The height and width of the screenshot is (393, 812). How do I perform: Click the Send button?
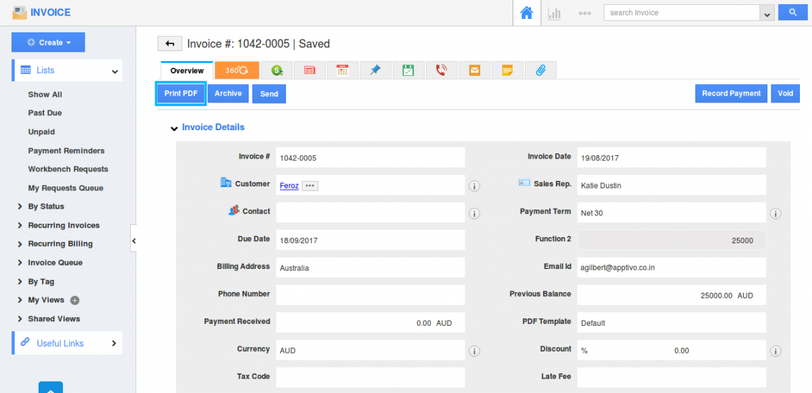point(270,94)
